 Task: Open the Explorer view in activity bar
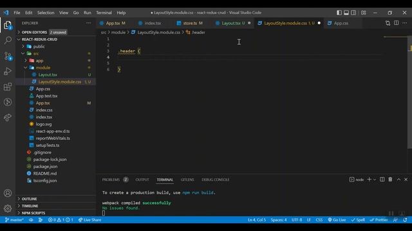[8, 26]
